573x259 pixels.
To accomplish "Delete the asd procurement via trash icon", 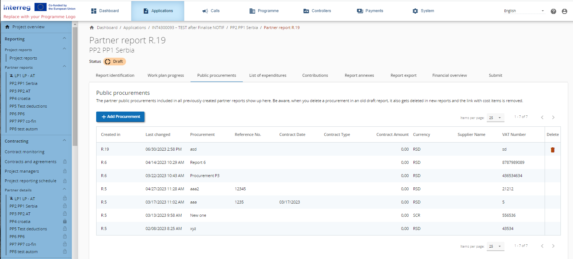I will (x=552, y=150).
